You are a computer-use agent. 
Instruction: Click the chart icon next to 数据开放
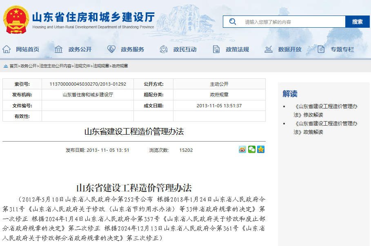tap(268, 48)
